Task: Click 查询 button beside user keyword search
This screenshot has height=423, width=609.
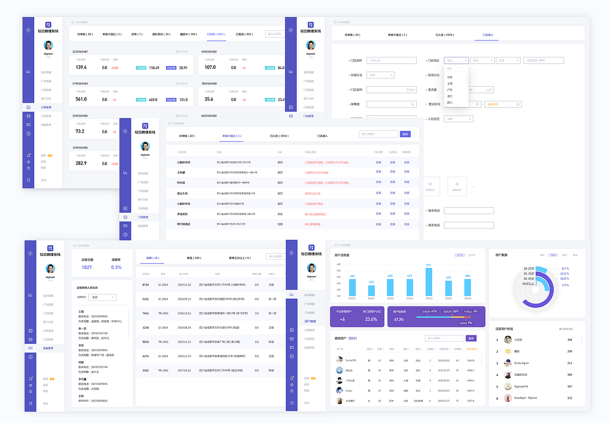Action: point(471,338)
